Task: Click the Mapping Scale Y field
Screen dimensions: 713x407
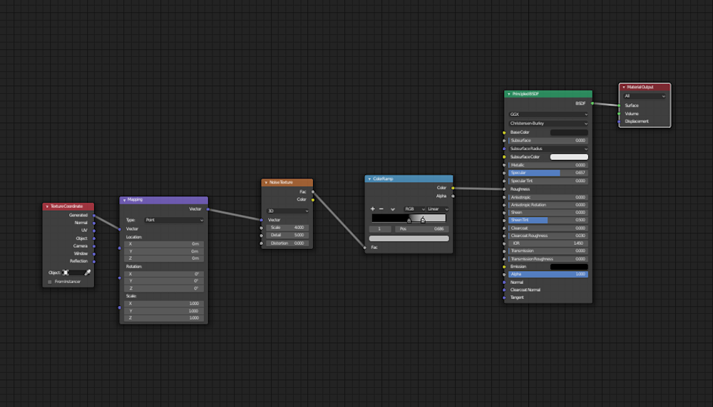Action: (164, 311)
